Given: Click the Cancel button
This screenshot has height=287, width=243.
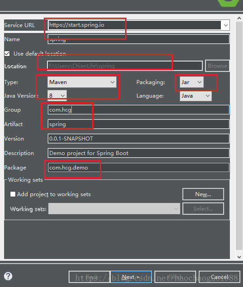Looking at the screenshot, I should tap(220, 277).
